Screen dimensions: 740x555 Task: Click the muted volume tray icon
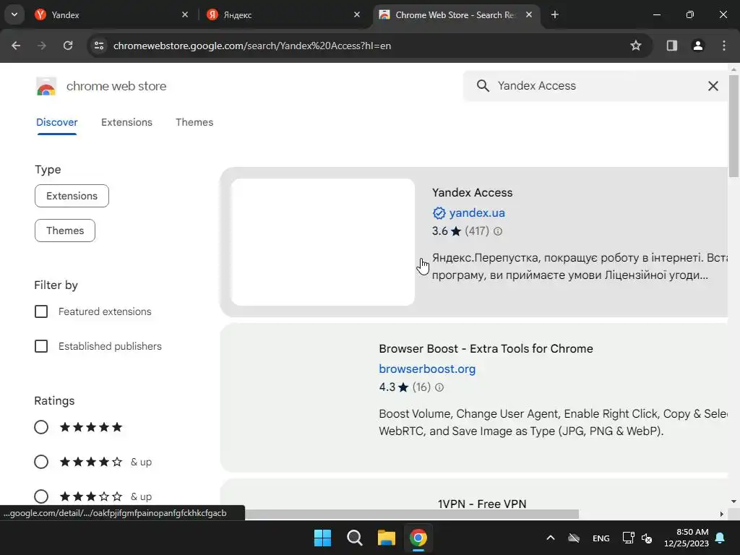coord(647,538)
